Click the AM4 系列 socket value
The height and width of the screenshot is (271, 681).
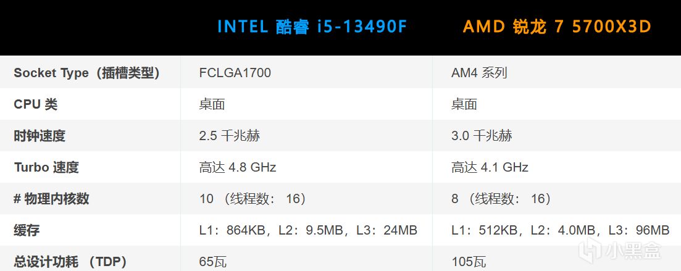(x=479, y=72)
